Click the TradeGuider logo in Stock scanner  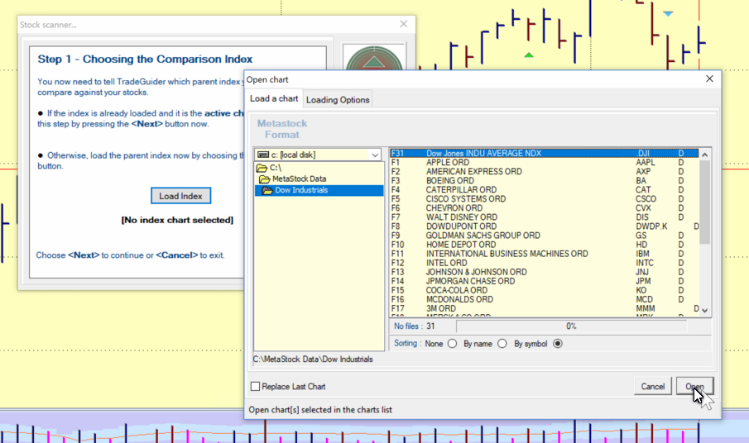pos(374,58)
